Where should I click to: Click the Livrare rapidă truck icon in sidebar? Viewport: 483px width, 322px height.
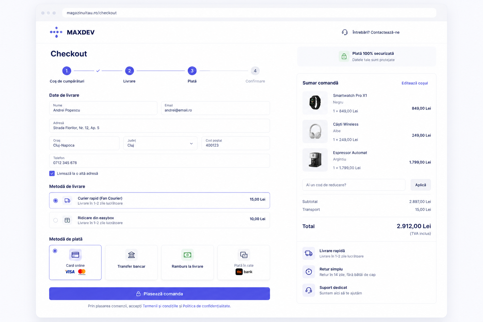coord(309,253)
